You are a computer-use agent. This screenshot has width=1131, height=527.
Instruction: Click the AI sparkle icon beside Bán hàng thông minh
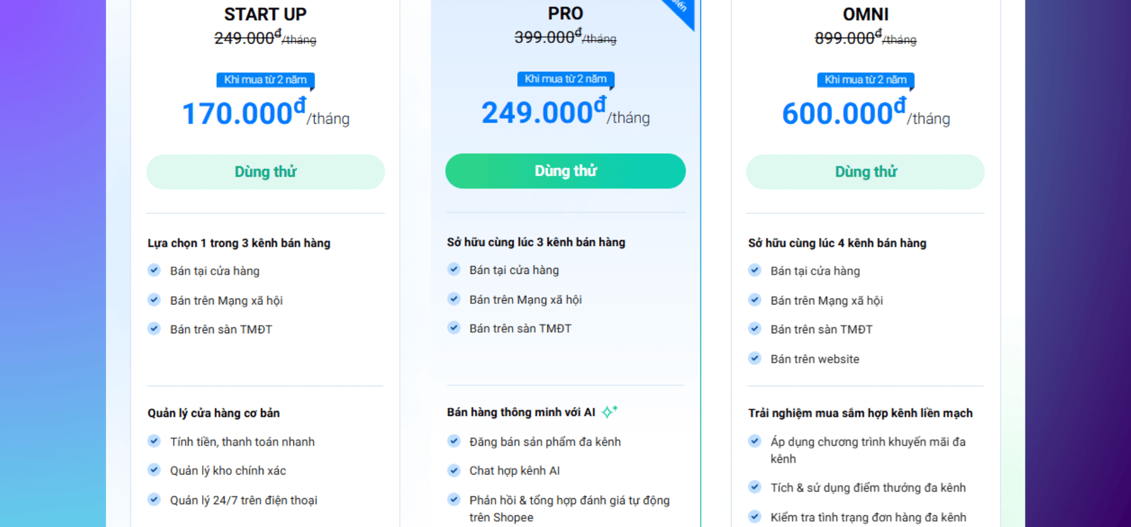click(609, 412)
